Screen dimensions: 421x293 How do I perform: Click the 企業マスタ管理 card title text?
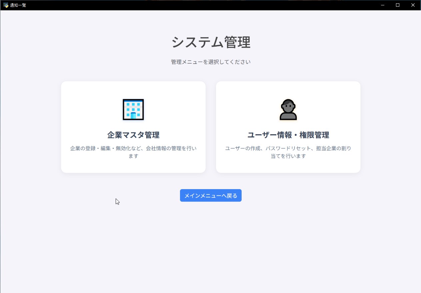[133, 135]
